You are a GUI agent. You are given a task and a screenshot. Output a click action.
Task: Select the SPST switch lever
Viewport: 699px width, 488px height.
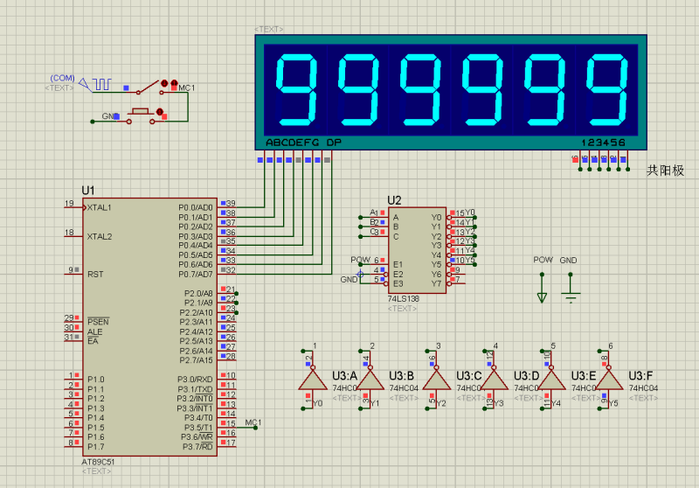tap(148, 87)
